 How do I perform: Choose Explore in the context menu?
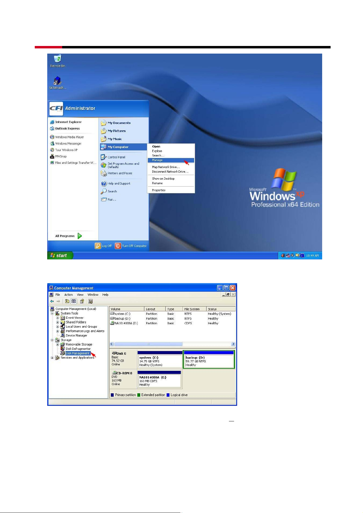coord(171,151)
